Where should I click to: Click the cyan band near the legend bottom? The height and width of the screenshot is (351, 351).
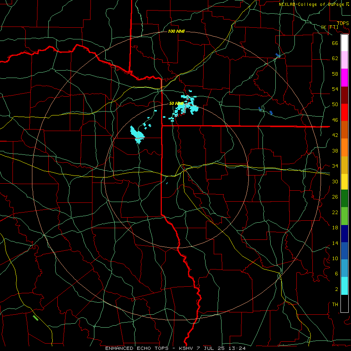344,286
